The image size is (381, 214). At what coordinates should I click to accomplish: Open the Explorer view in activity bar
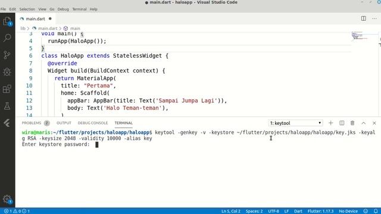click(7, 21)
